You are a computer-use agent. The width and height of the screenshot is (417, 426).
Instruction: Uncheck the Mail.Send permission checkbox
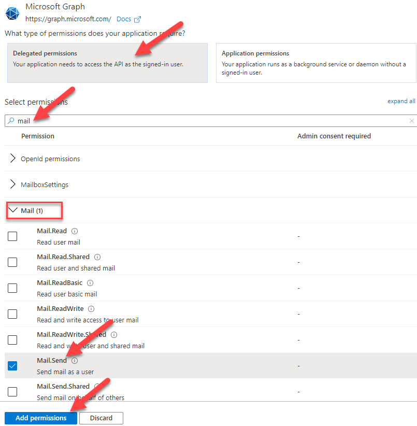[12, 366]
